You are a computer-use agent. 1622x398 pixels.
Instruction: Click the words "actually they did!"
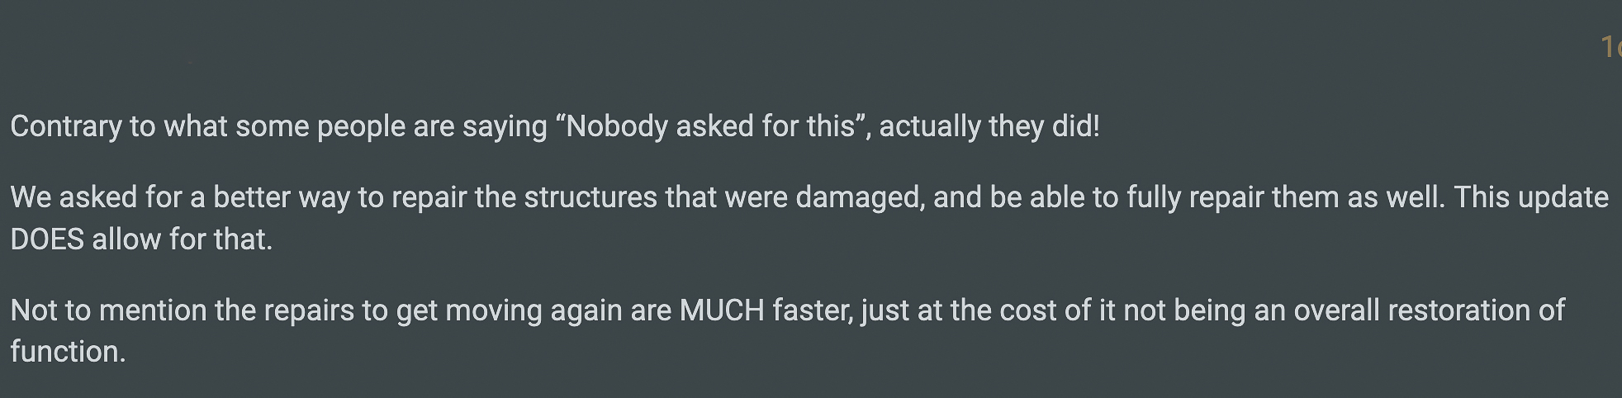[x=989, y=126]
